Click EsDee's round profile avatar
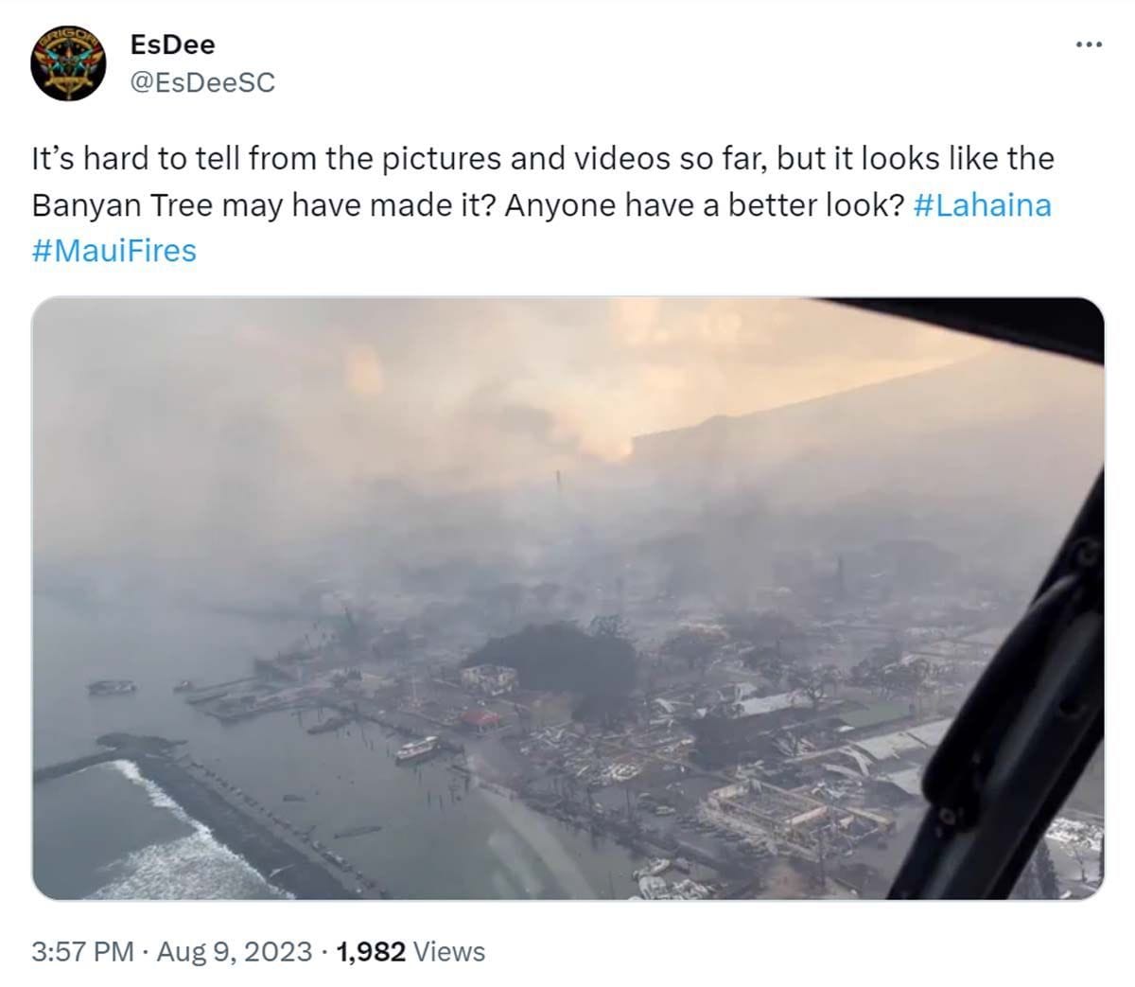1135x987 pixels. coord(66,64)
